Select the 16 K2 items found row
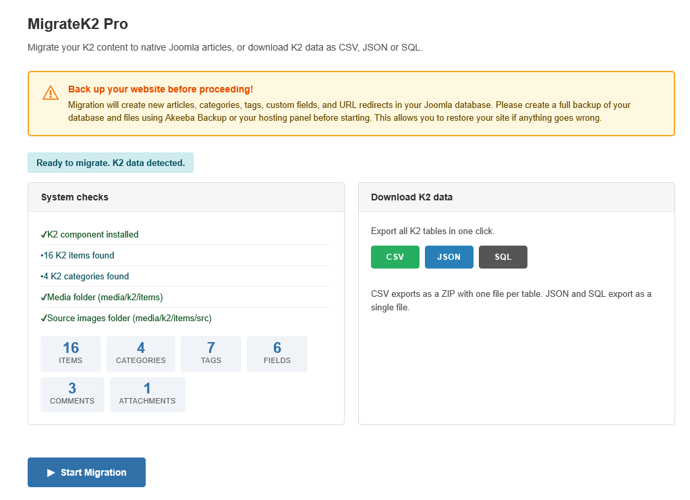The width and height of the screenshot is (690, 500). pos(78,256)
